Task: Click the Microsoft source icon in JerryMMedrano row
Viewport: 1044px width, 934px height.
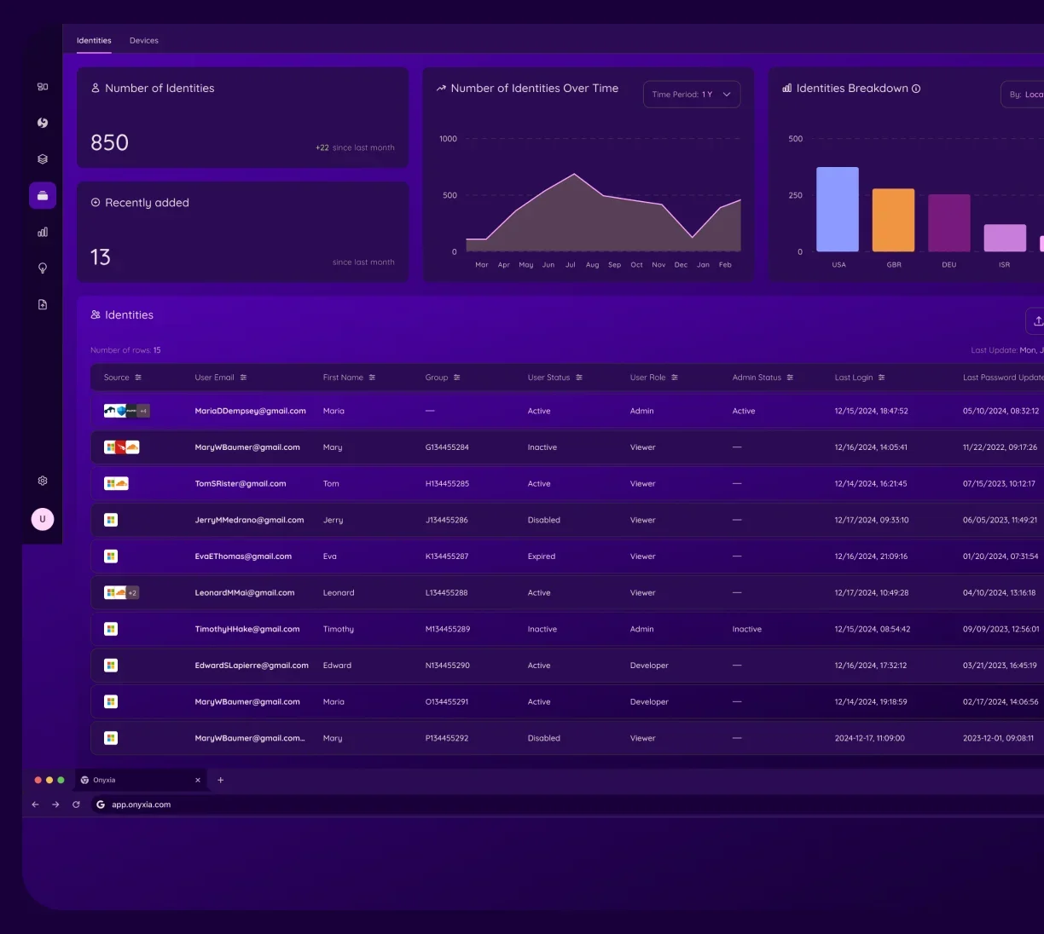Action: (x=111, y=520)
